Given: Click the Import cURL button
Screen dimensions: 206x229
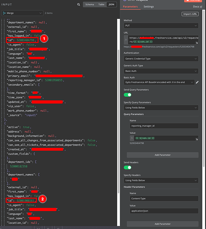Looking at the screenshot, I should tap(190, 14).
